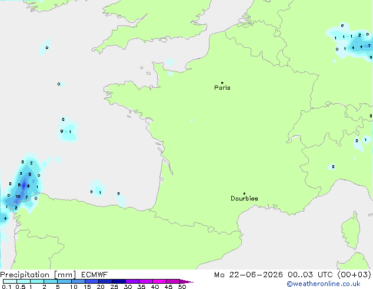Pick the legend swatch between 40 and 45
373x289 pixels.
pyautogui.click(x=159, y=281)
